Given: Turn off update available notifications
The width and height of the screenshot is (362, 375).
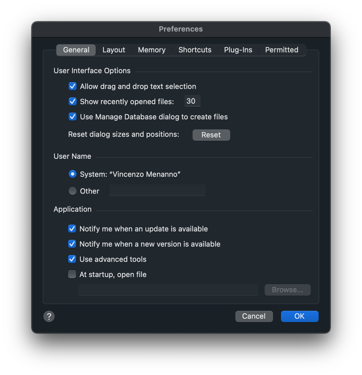Looking at the screenshot, I should point(72,229).
